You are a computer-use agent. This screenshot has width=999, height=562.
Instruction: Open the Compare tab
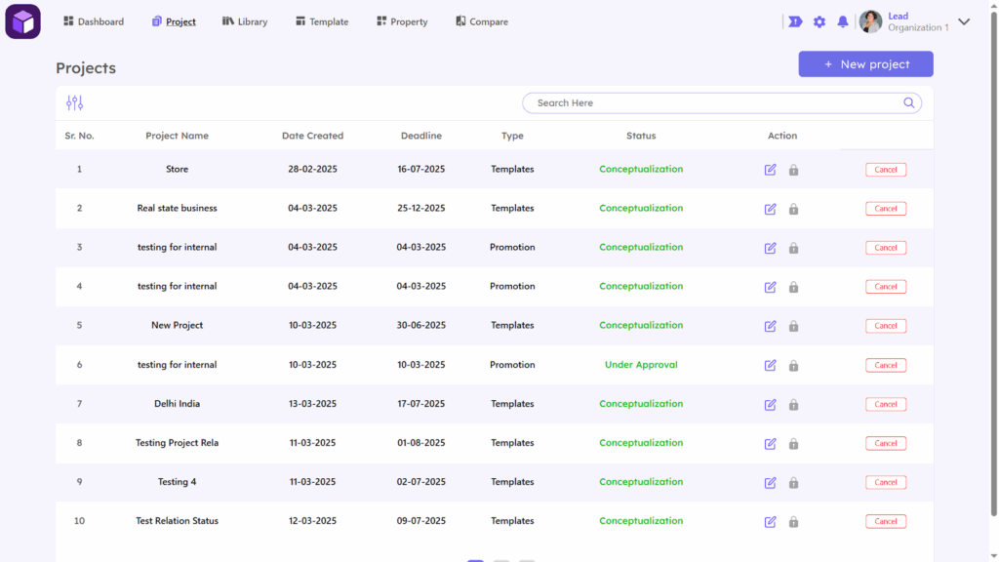pos(482,21)
